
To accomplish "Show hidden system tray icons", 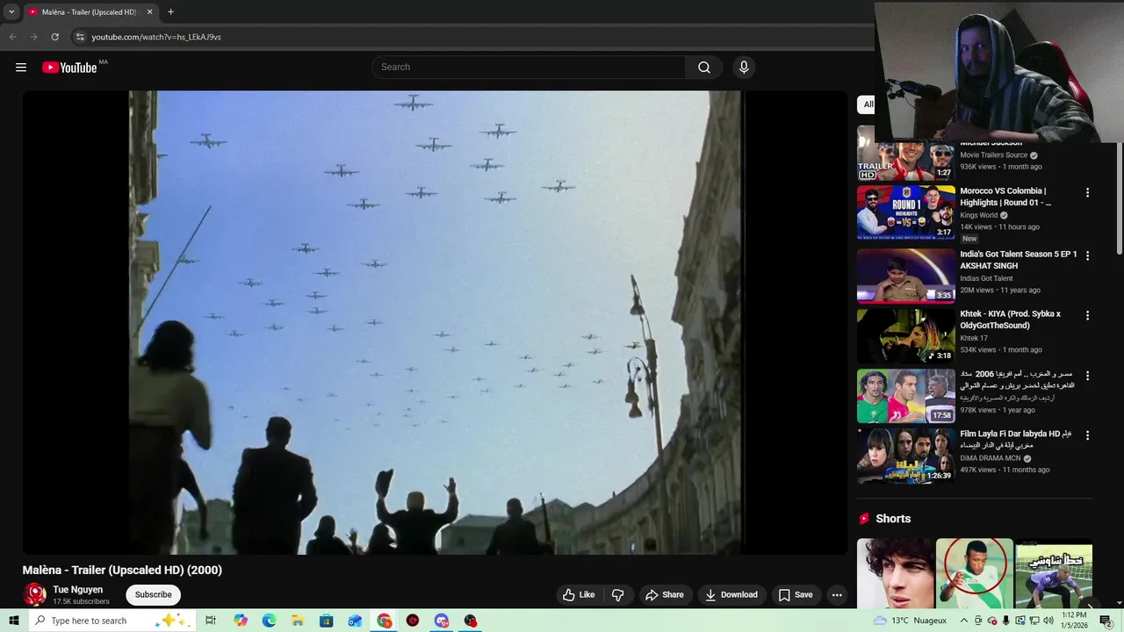I will point(965,621).
